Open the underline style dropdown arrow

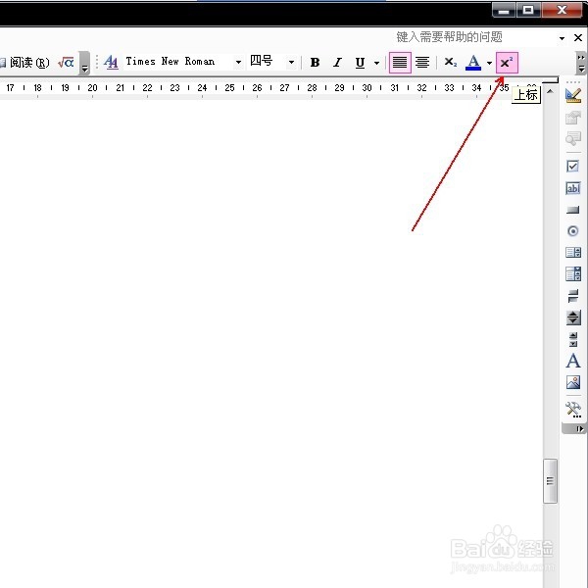[x=377, y=63]
